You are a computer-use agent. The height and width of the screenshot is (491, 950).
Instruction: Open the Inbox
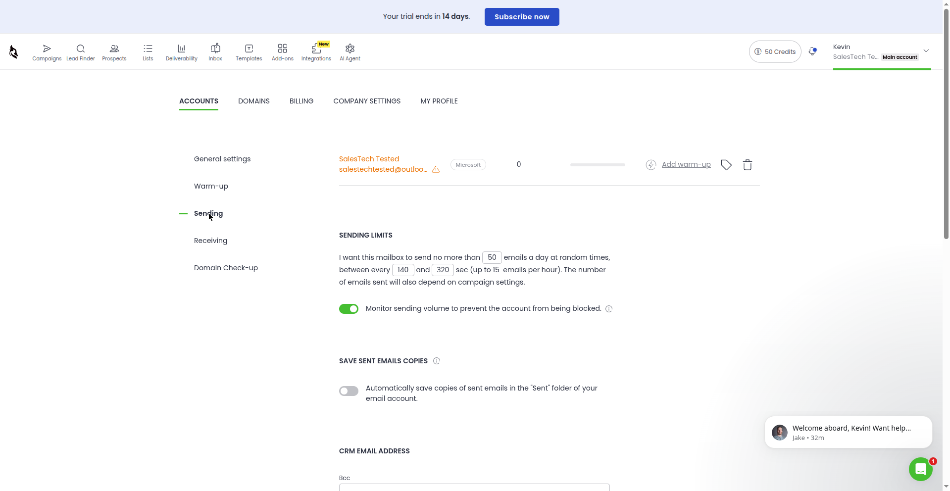215,52
